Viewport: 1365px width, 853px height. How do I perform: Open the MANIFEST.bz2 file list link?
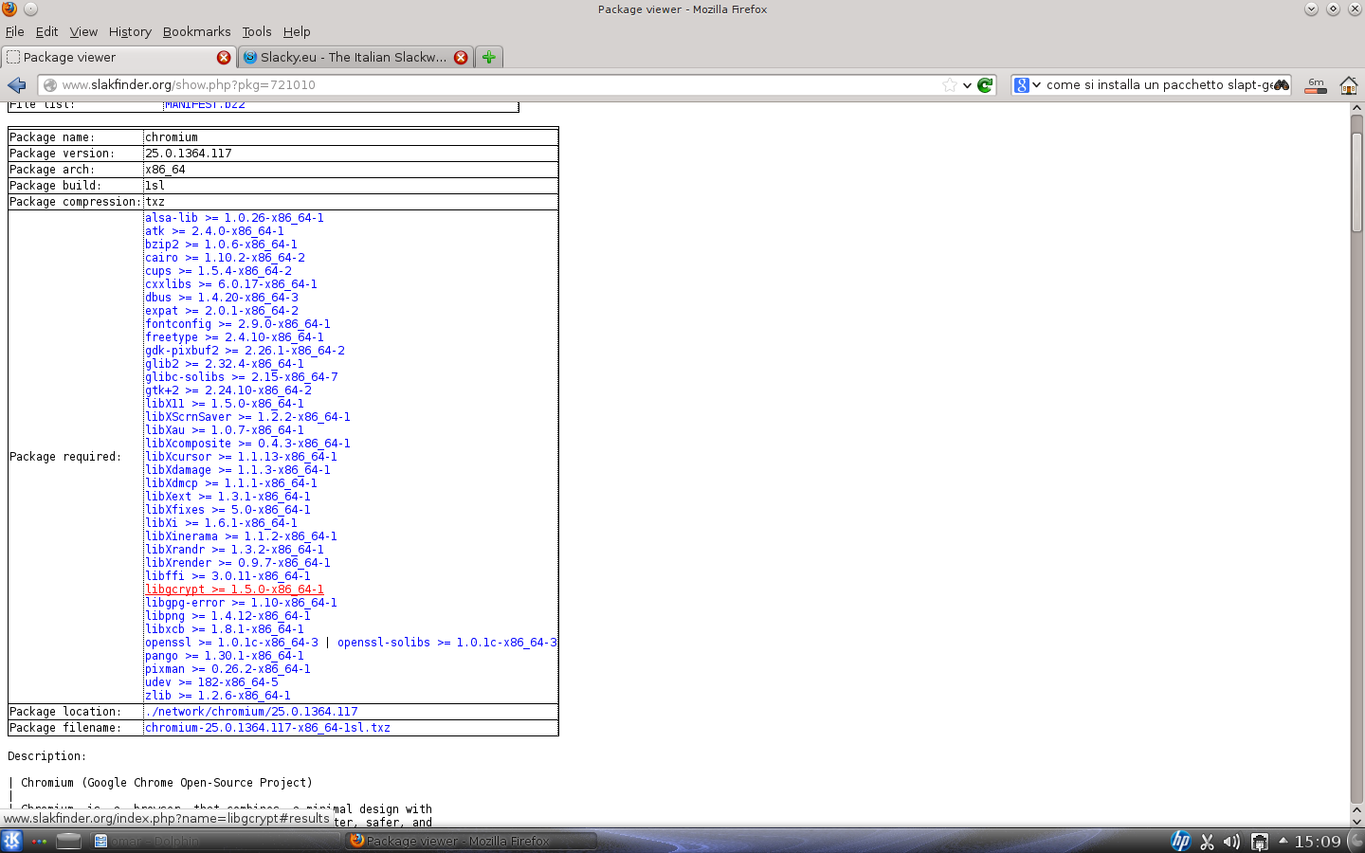(x=205, y=105)
